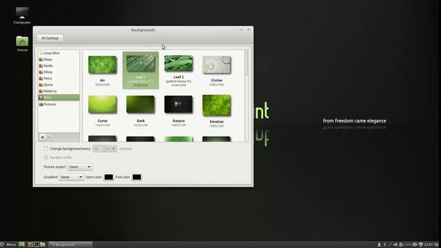Remove a folder with the minus button
441x248 pixels.
[49, 137]
